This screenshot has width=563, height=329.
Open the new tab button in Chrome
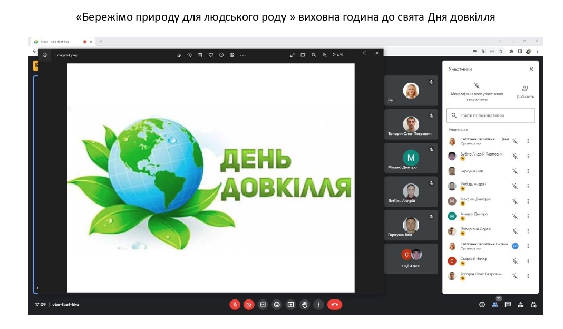tap(101, 42)
